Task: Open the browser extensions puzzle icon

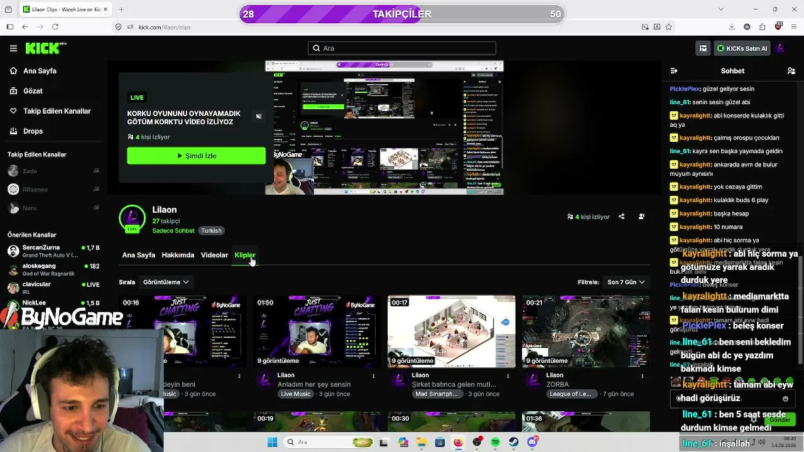Action: point(762,27)
